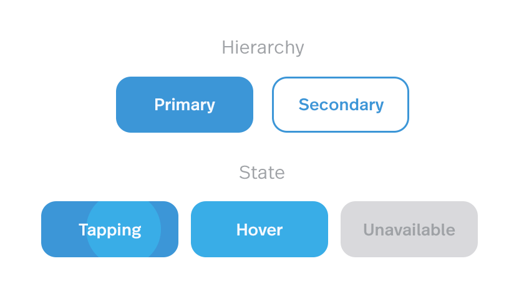Select the outlined Secondary button
Screen dimensions: 524x299
(341, 105)
